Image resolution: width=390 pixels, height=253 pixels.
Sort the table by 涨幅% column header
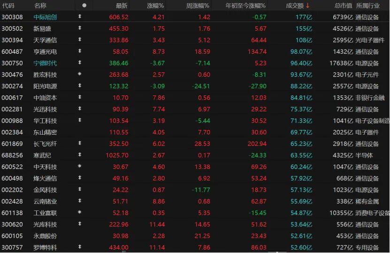pos(155,6)
